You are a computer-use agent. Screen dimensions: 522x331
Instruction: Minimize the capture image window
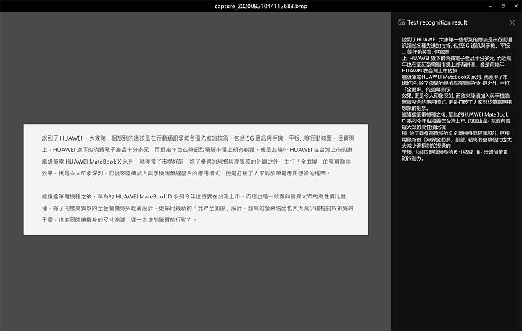[490, 6]
